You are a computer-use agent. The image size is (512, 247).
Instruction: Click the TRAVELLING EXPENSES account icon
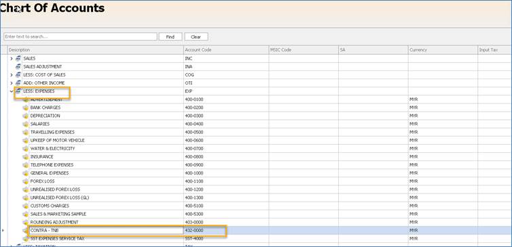(x=26, y=132)
